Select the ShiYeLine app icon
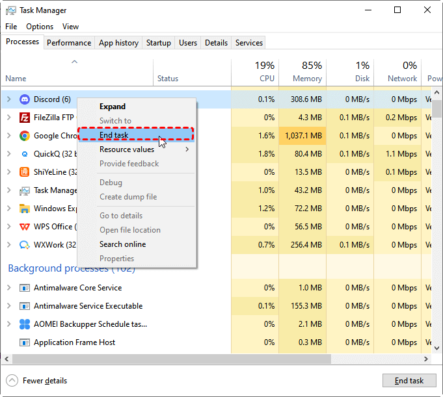 pos(25,172)
